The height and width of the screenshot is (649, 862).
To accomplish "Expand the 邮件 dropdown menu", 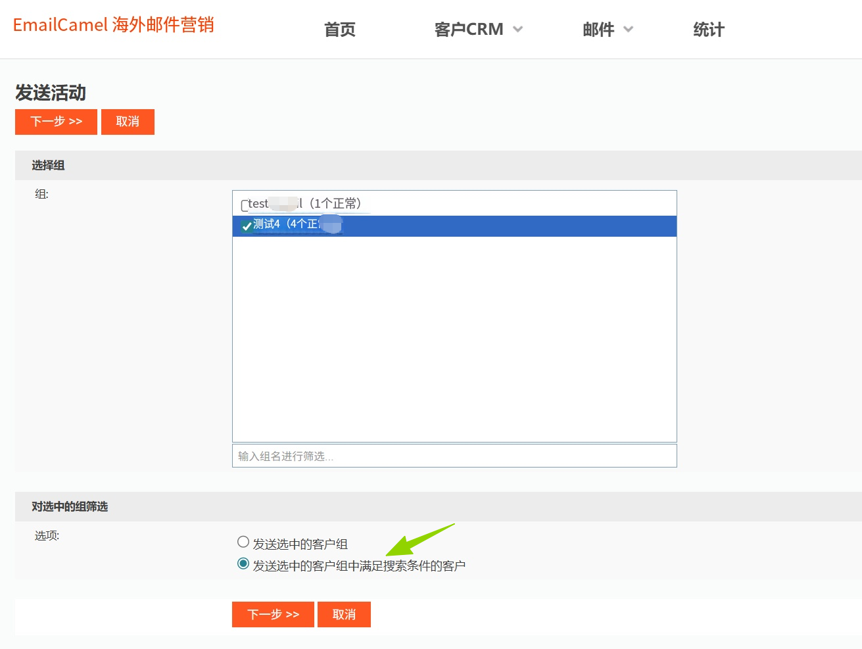I will (x=599, y=29).
